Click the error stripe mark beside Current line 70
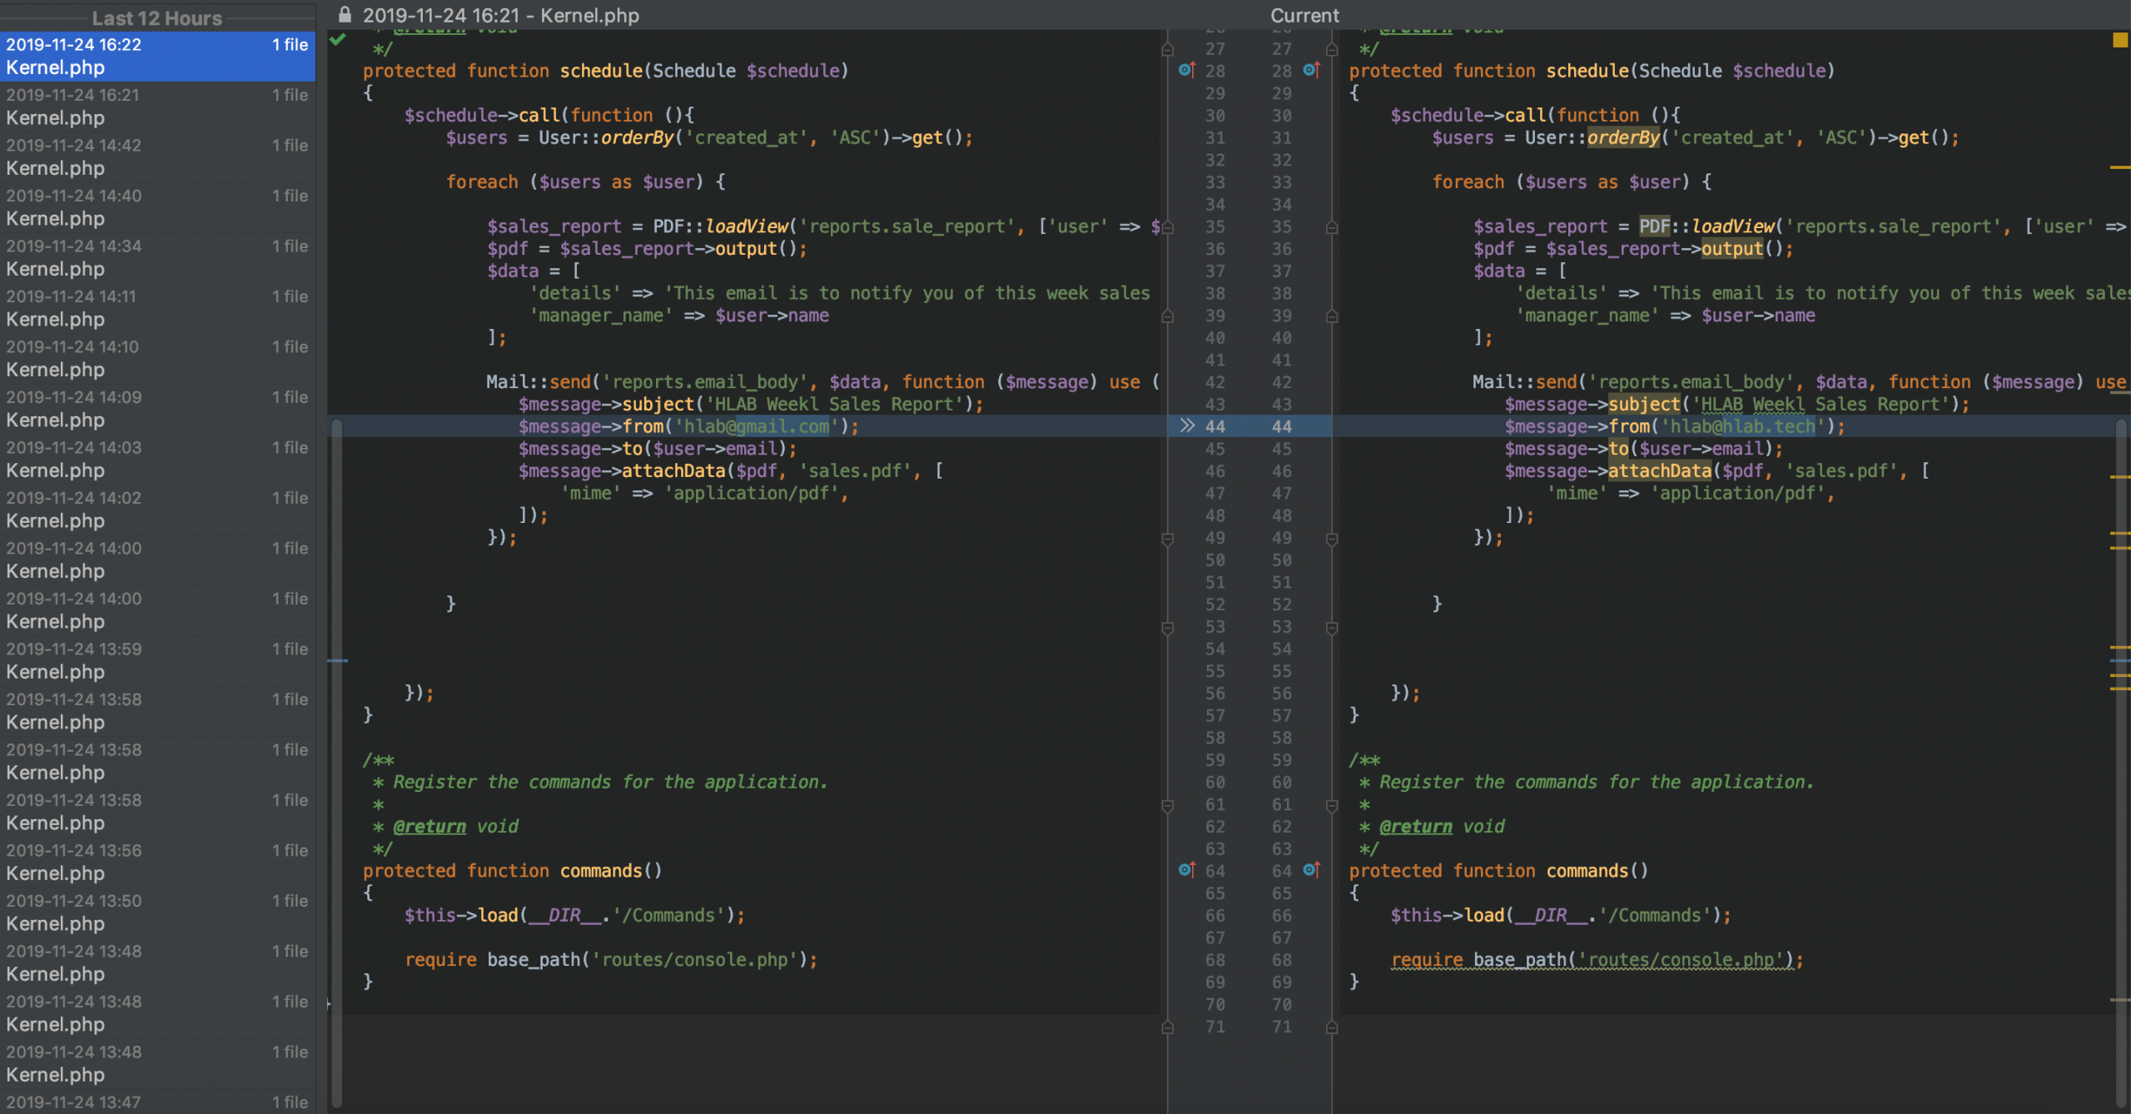The image size is (2131, 1114). click(2120, 999)
